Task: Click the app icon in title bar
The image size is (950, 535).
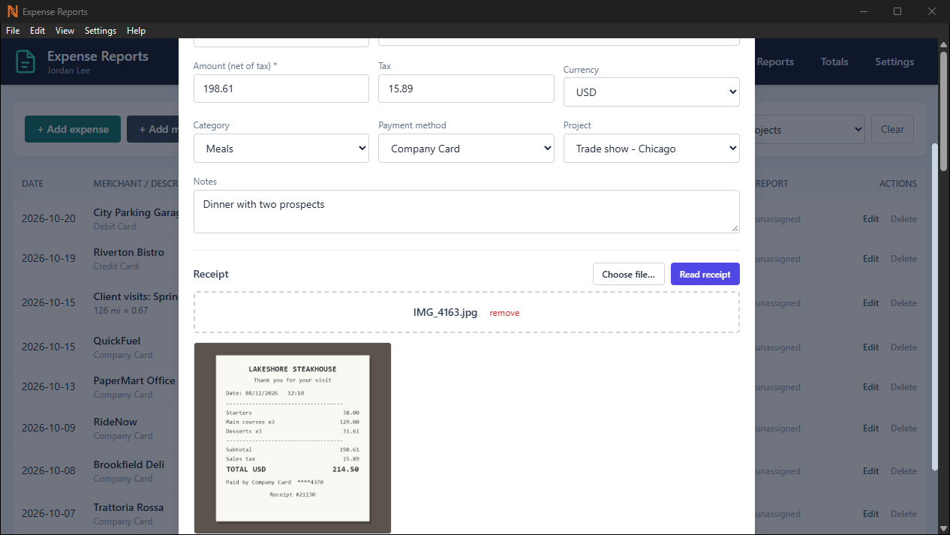Action: [12, 11]
